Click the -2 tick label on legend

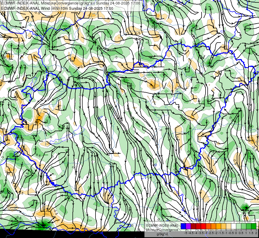pyautogui.click(x=216, y=233)
